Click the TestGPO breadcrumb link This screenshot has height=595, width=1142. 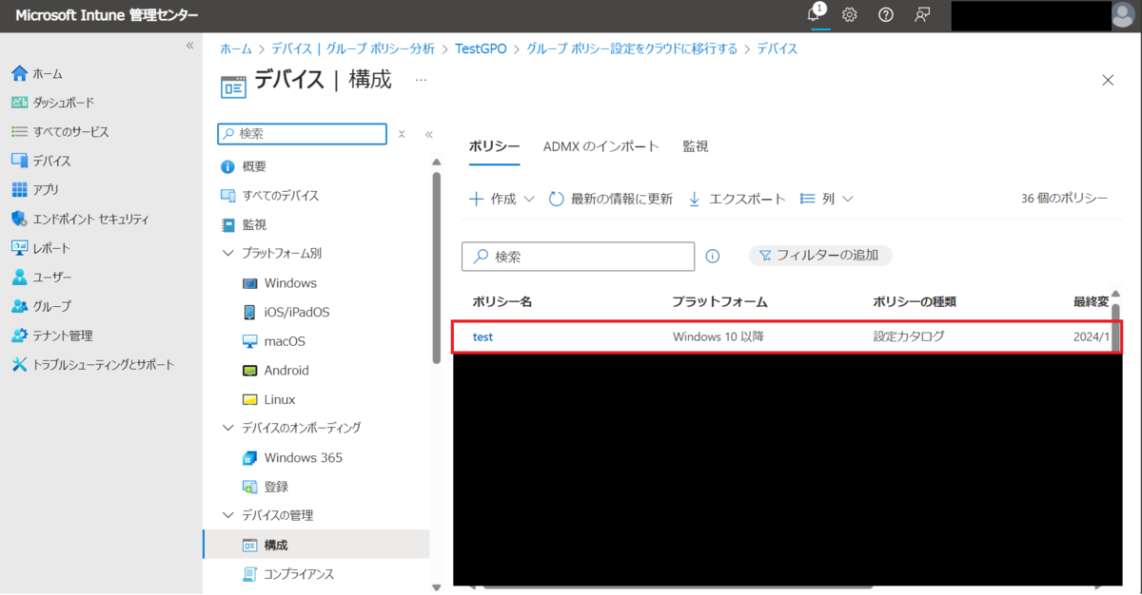481,48
